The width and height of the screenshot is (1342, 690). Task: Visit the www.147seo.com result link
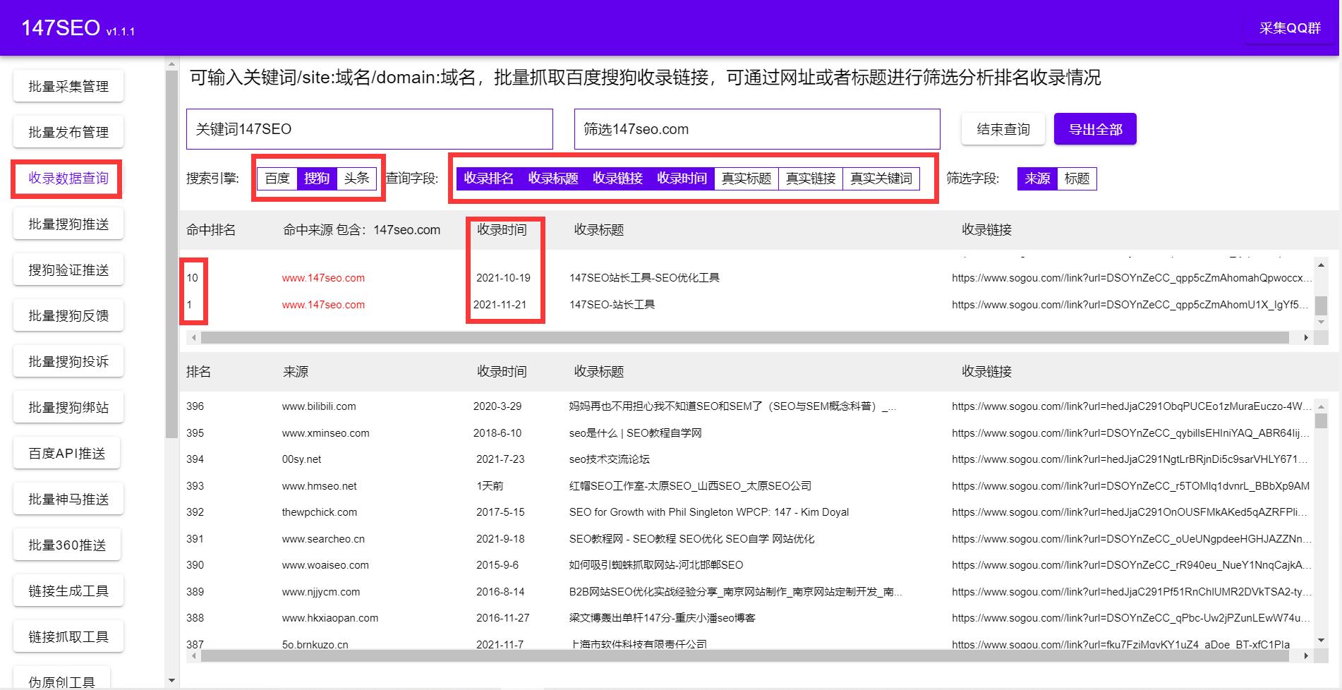(323, 277)
